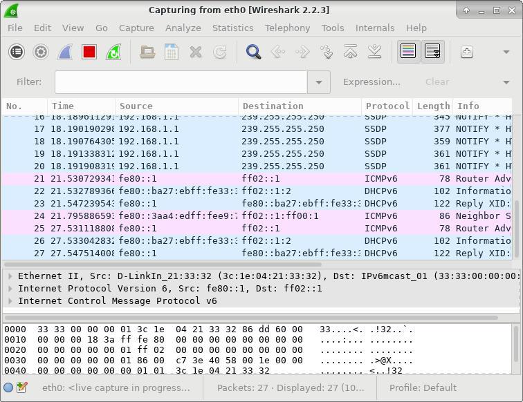The image size is (523, 402).
Task: Open the File menu
Action: tap(15, 28)
